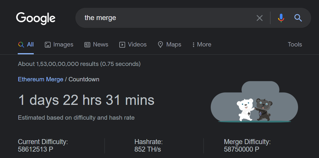Viewport: 319px width, 158px height.
Task: Open the Ethereum Merge link
Action: (x=40, y=79)
